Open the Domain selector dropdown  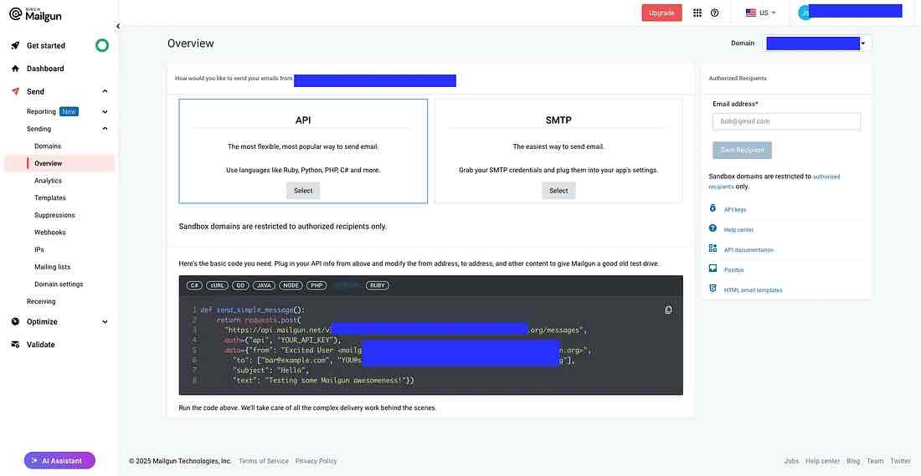click(x=817, y=43)
